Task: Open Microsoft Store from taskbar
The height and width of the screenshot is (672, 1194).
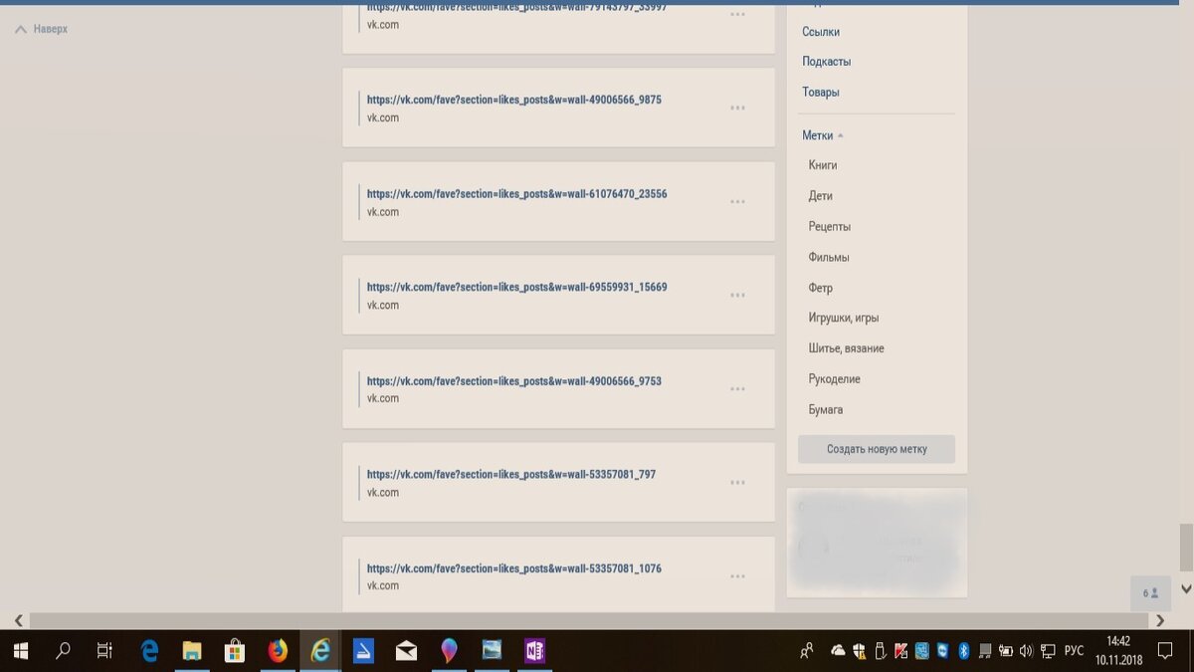Action: click(x=235, y=651)
